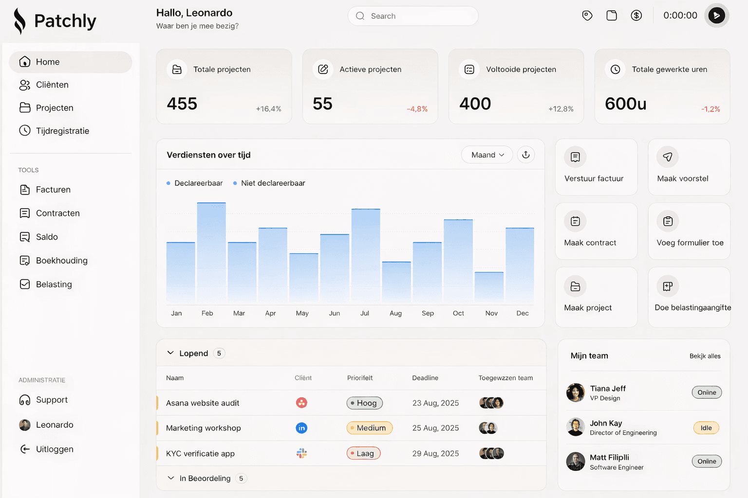748x498 pixels.
Task: Open Maak contract quick action
Action: coord(596,231)
